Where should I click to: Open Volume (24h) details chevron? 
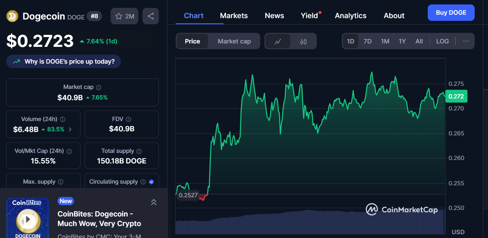pyautogui.click(x=70, y=130)
